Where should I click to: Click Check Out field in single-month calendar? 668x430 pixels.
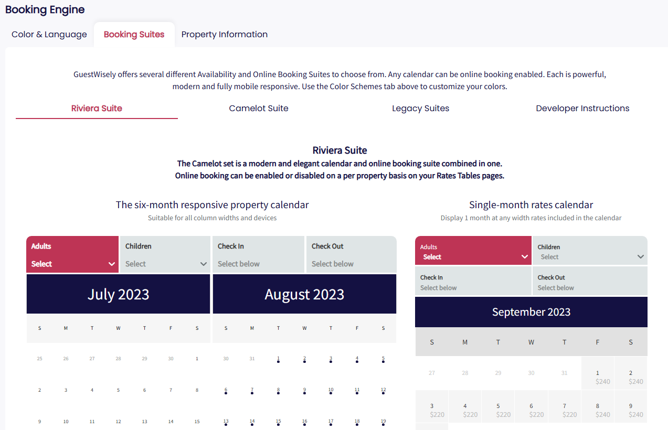590,281
